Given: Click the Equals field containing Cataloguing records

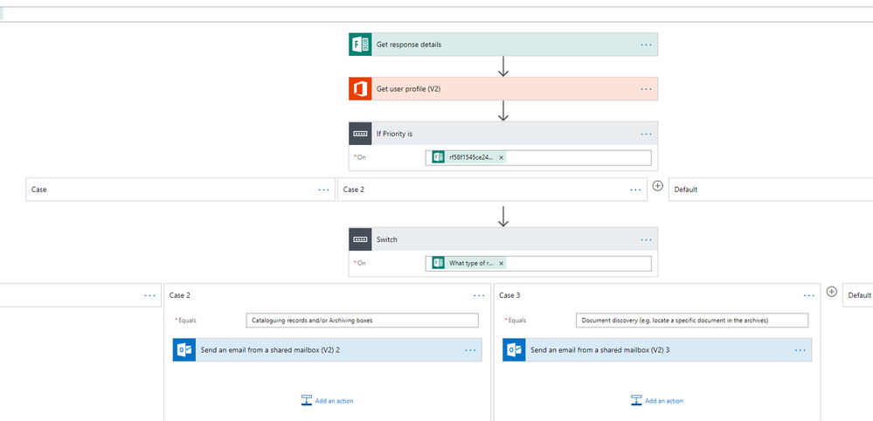Looking at the screenshot, I should click(362, 321).
